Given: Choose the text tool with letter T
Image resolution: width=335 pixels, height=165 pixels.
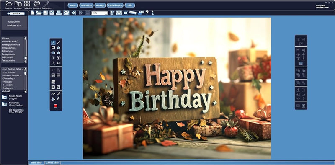Looking at the screenshot, I should point(53,58).
